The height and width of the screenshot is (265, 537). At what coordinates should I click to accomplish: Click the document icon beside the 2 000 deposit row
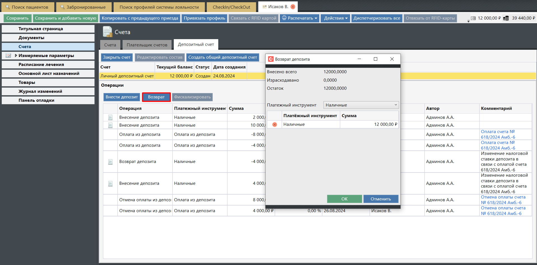(x=110, y=117)
